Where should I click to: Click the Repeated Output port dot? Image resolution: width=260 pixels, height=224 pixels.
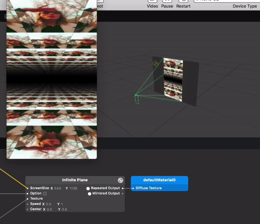click(123, 188)
